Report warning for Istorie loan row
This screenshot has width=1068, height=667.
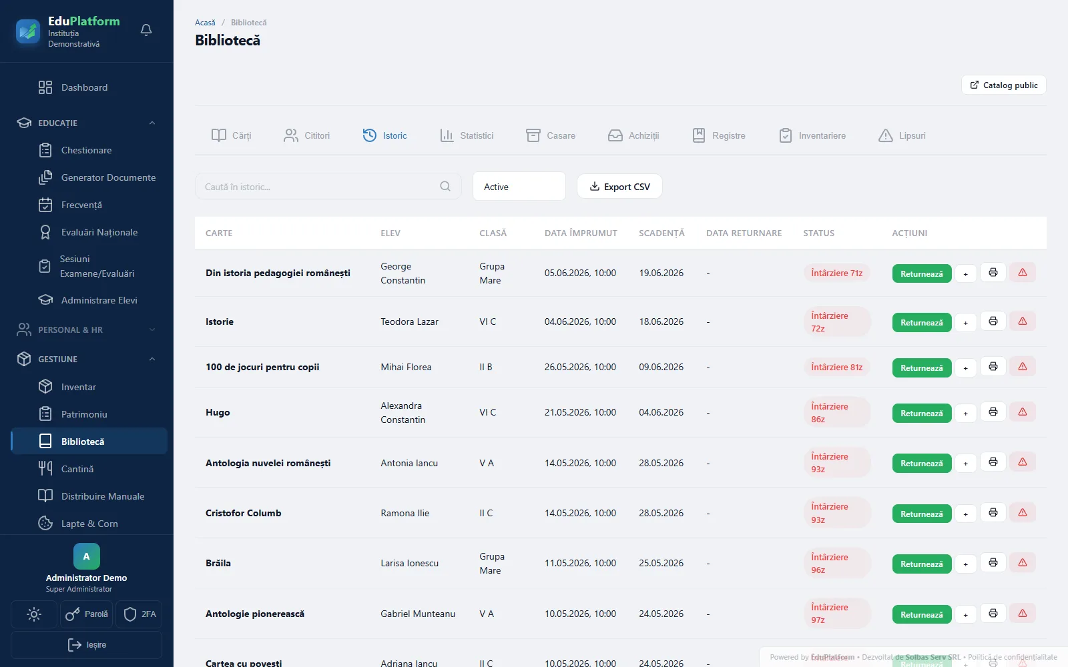pyautogui.click(x=1023, y=321)
